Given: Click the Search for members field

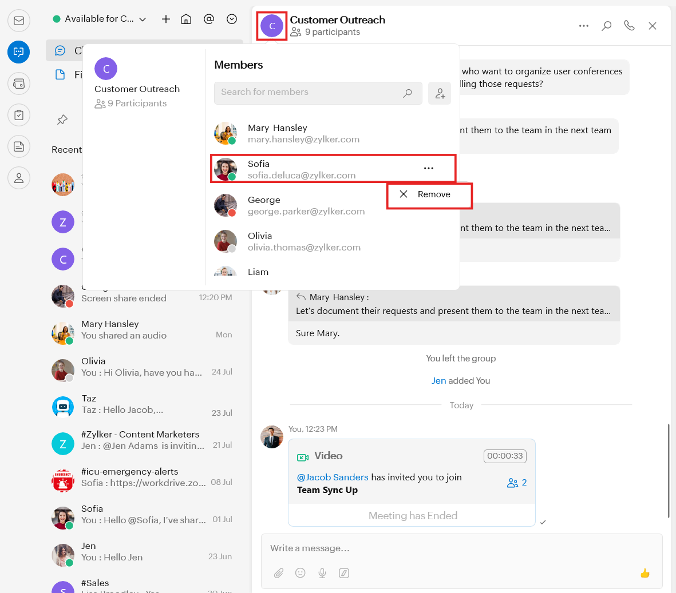Looking at the screenshot, I should point(318,93).
